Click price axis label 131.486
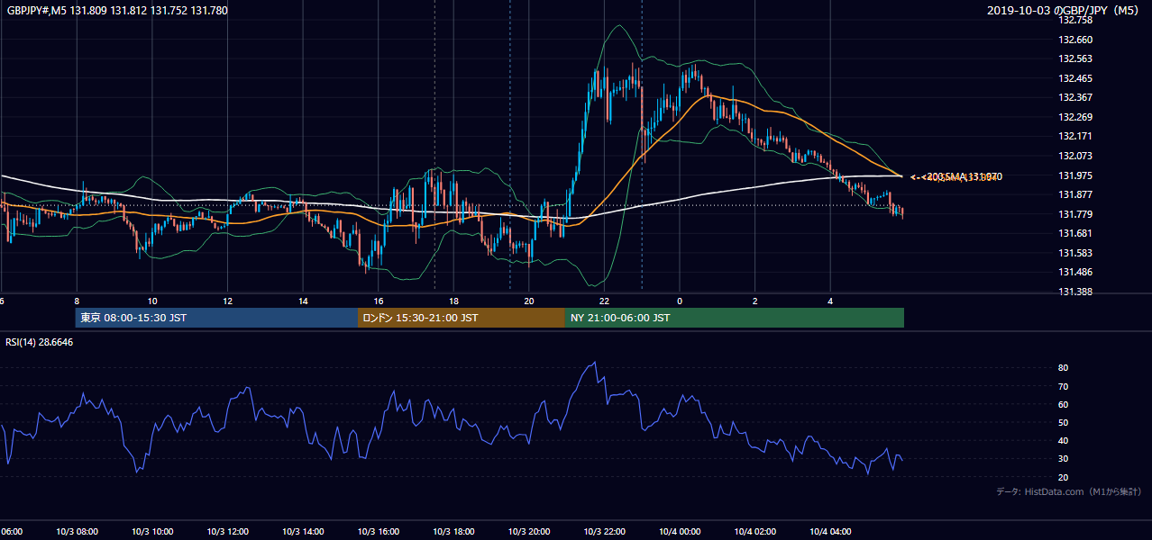 coord(1074,272)
